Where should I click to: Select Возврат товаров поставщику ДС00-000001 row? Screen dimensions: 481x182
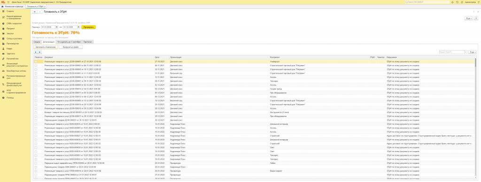(254, 112)
